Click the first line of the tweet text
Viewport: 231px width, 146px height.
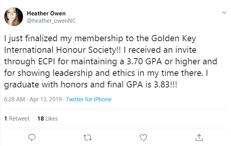[x=100, y=39]
